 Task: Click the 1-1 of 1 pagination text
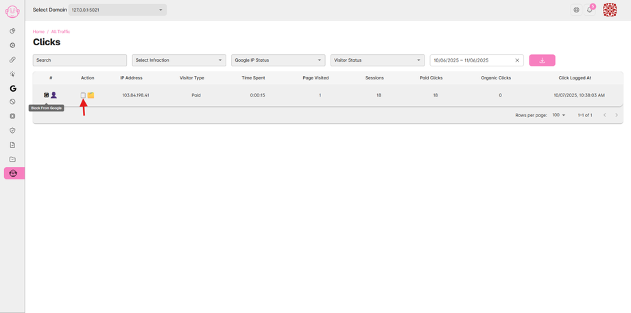(585, 115)
